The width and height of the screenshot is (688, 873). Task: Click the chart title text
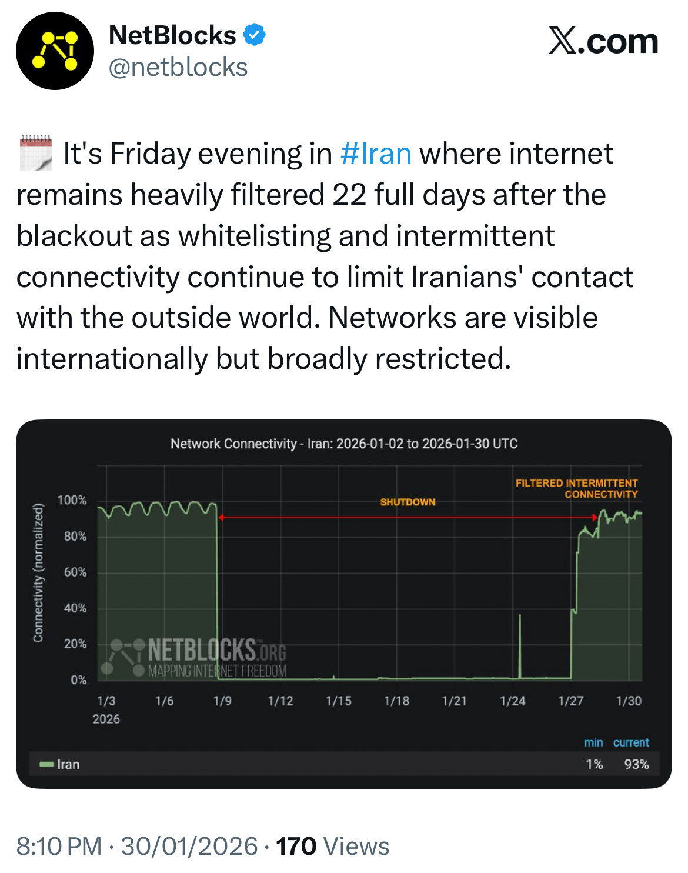[x=344, y=444]
